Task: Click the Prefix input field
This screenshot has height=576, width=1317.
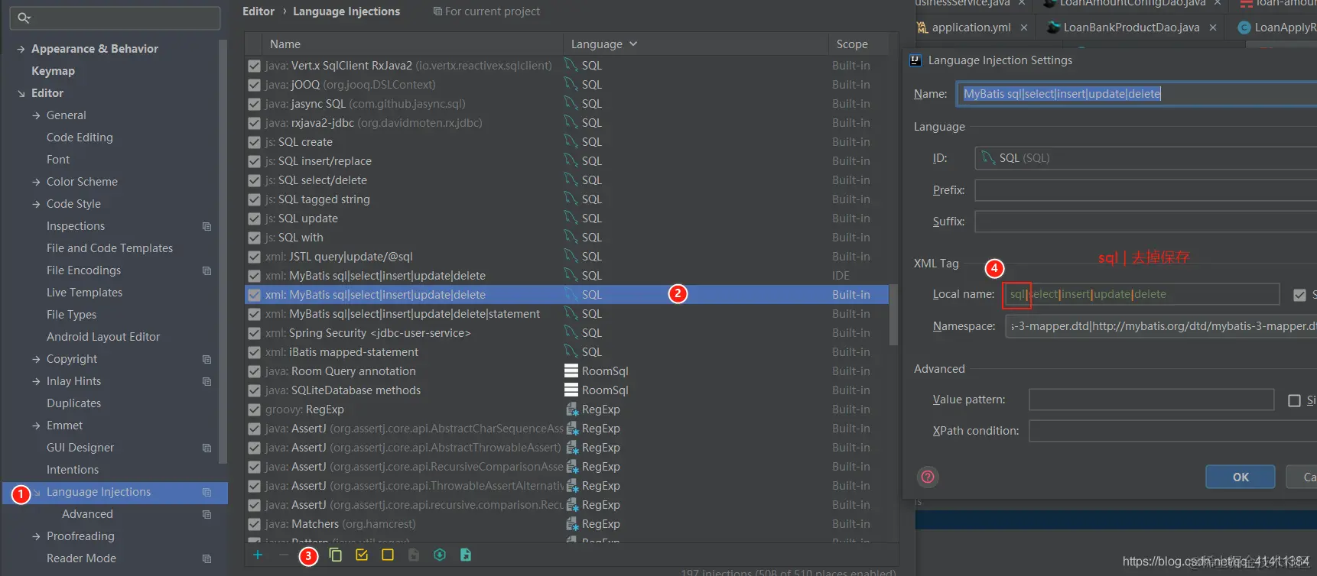Action: (x=1146, y=190)
